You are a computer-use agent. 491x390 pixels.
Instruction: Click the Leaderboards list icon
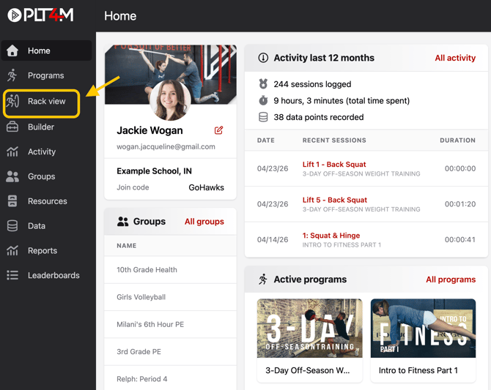click(12, 275)
